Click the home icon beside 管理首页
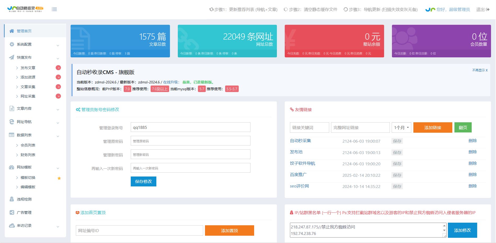 tap(12, 31)
